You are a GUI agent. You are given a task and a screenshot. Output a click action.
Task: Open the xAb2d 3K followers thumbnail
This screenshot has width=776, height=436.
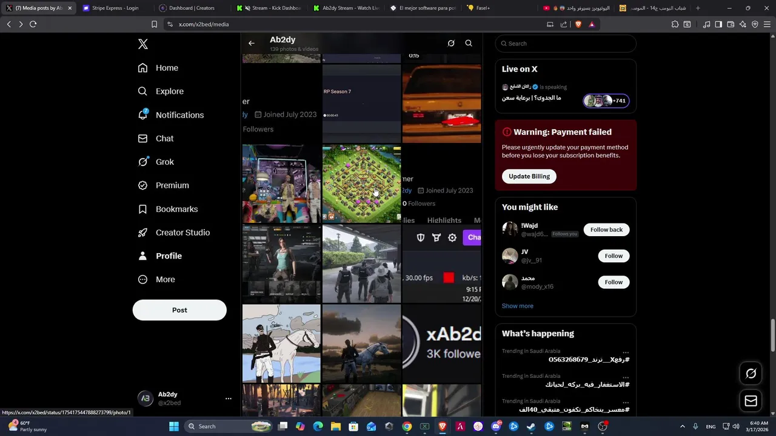441,343
